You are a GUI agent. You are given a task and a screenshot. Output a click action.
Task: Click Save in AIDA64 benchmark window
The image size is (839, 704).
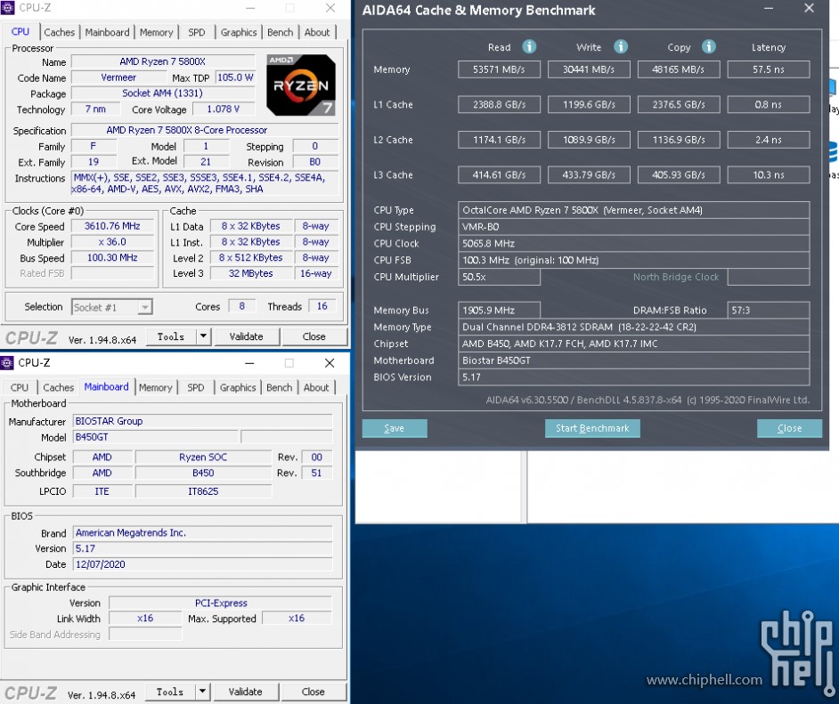pos(394,428)
